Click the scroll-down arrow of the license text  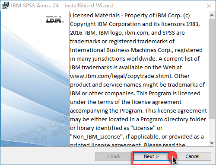(212, 143)
